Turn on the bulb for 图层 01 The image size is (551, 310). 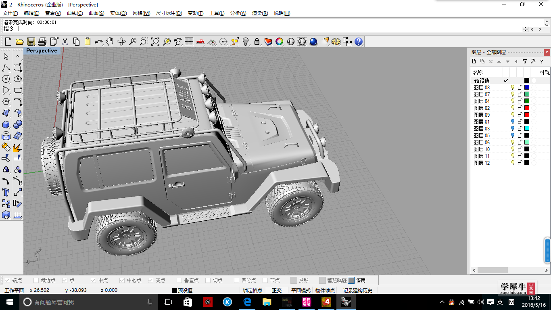pyautogui.click(x=513, y=122)
